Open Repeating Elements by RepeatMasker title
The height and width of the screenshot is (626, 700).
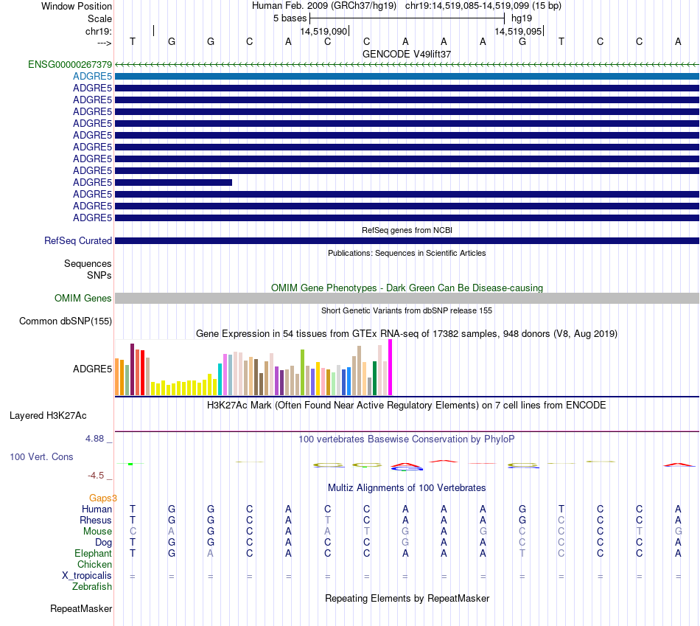pyautogui.click(x=407, y=598)
